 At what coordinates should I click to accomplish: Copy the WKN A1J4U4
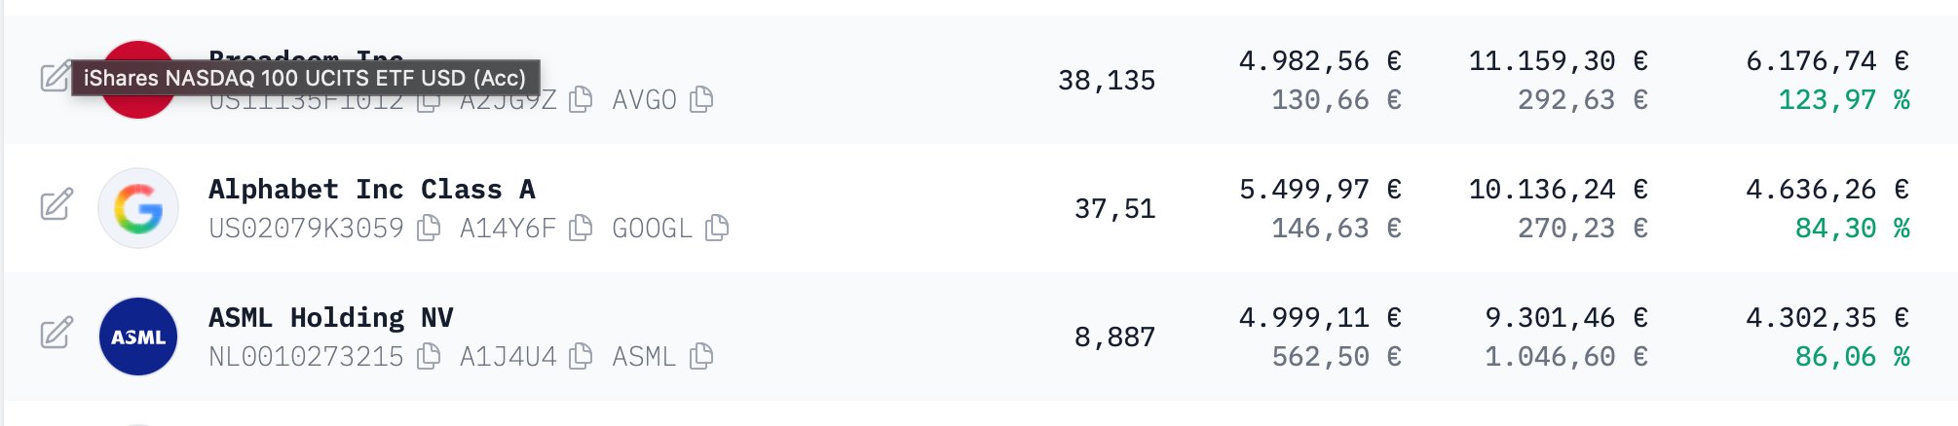point(581,356)
